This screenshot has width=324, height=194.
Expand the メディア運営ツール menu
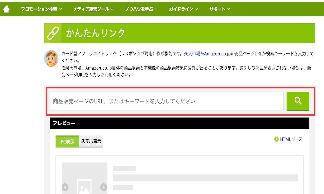(x=93, y=9)
